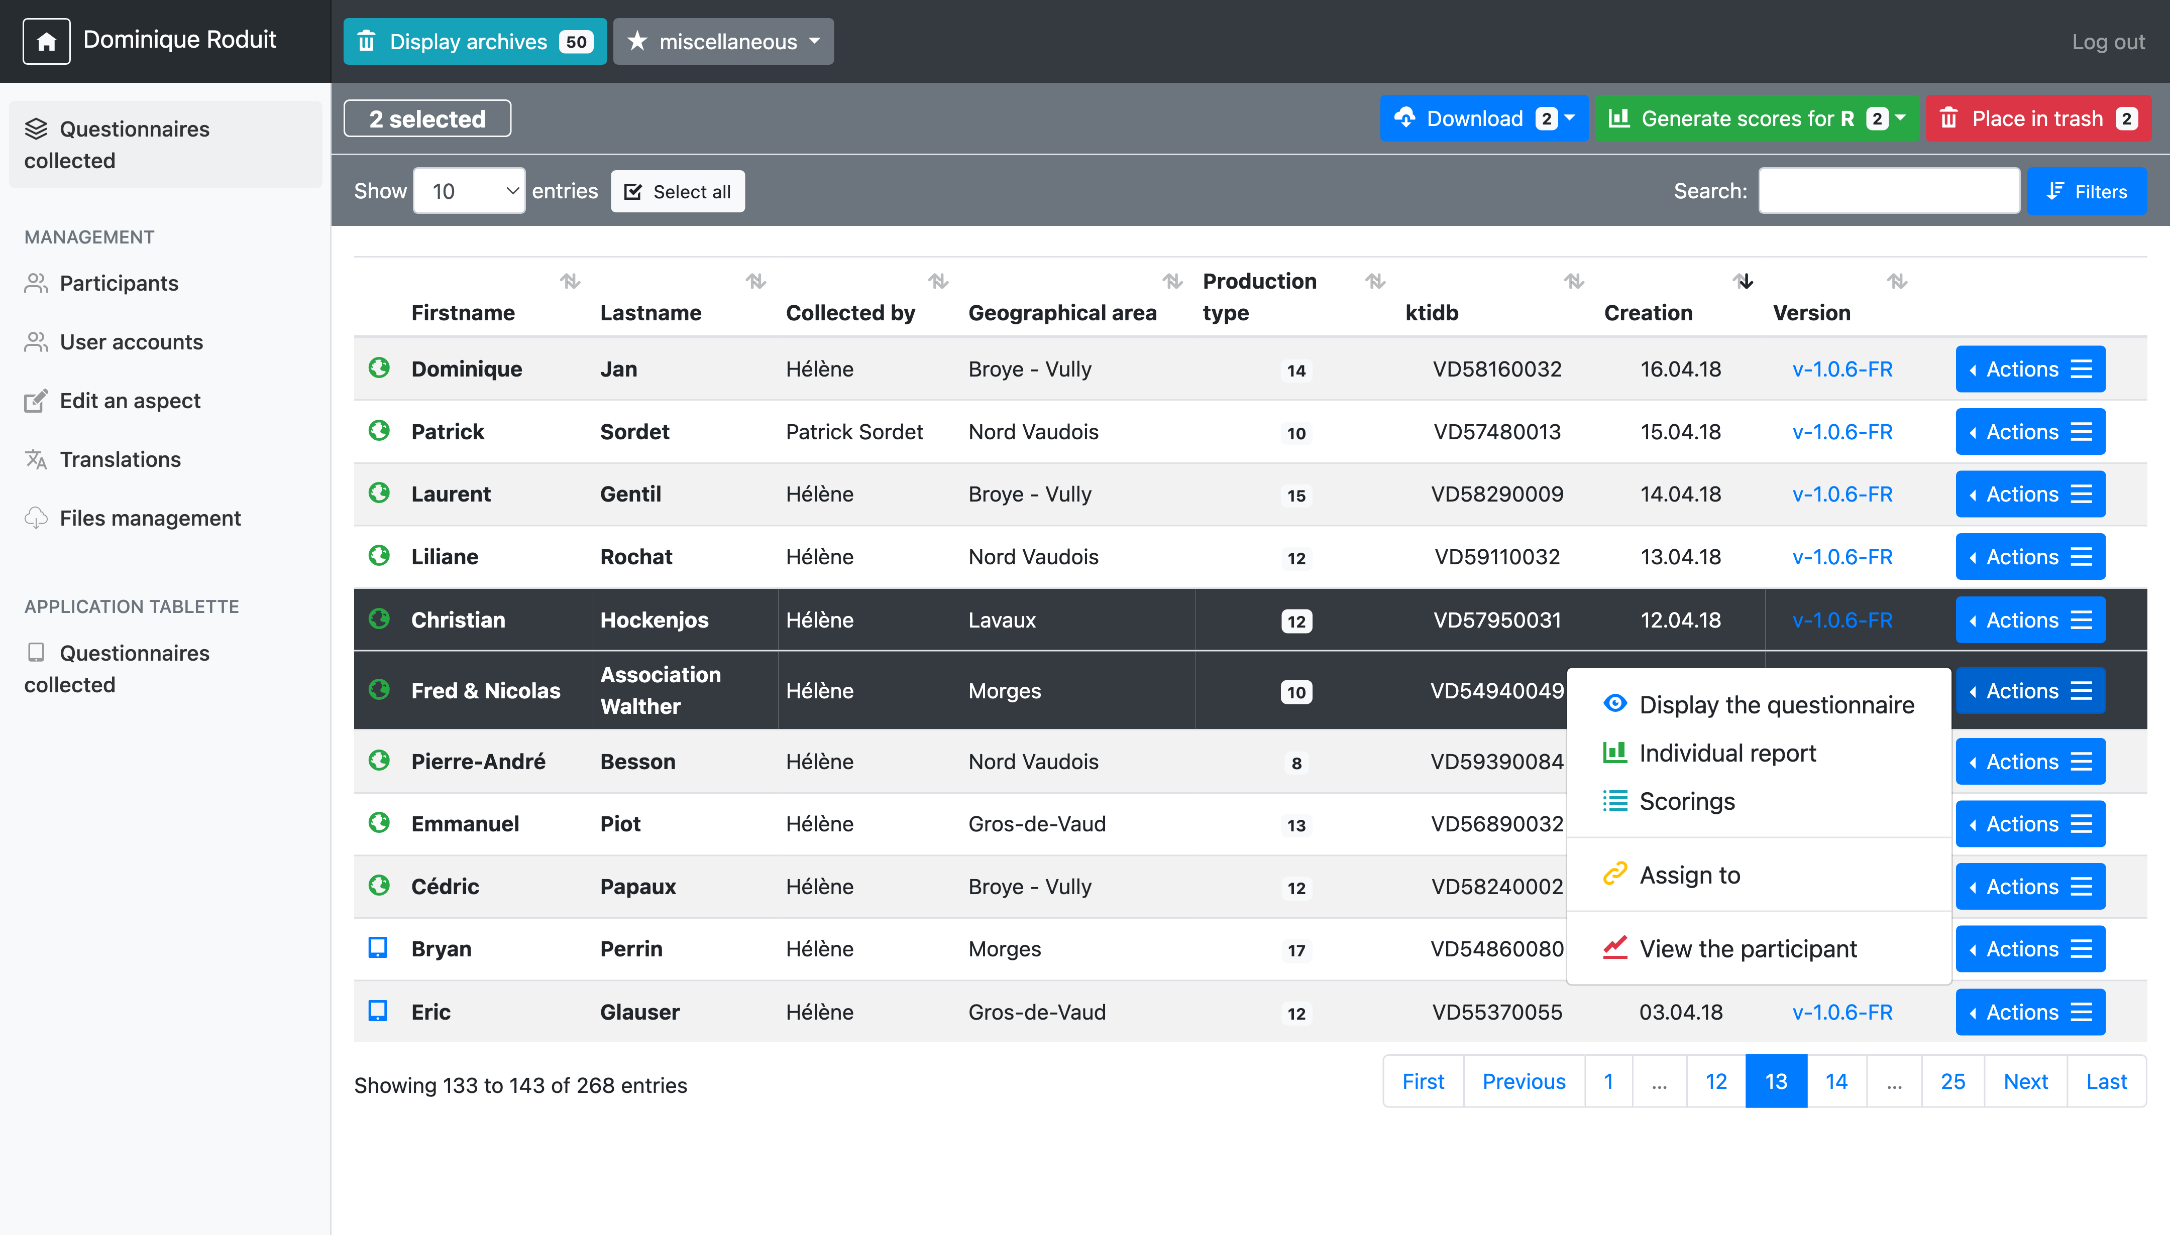This screenshot has height=1235, width=2170.
Task: Open the Show entries count dropdown
Action: pos(469,191)
